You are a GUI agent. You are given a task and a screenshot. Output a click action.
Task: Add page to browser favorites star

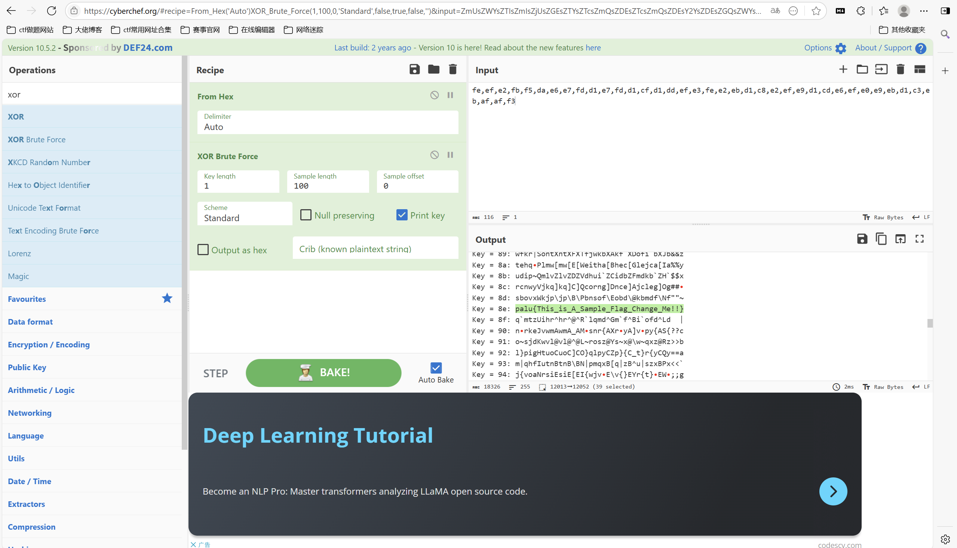coord(816,11)
